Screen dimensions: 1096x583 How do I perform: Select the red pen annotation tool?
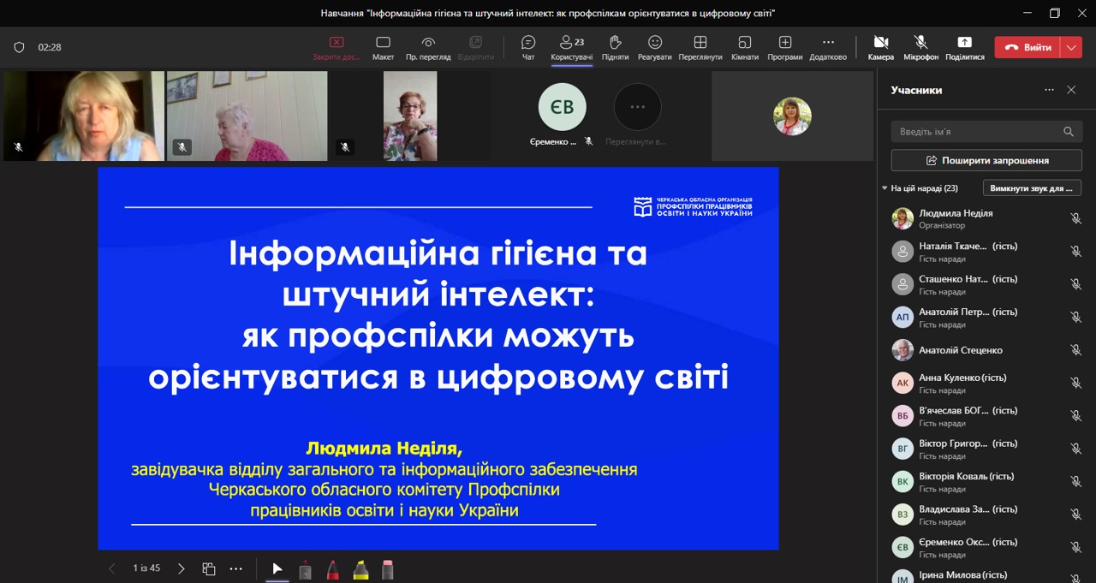[333, 568]
